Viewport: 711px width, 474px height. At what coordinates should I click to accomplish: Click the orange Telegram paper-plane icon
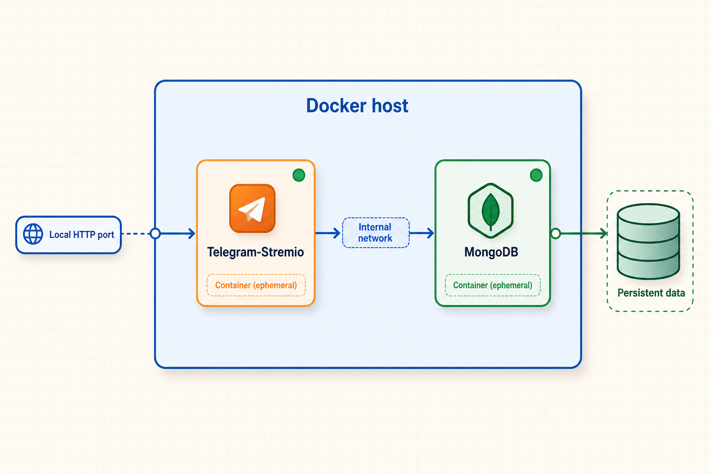pyautogui.click(x=252, y=208)
